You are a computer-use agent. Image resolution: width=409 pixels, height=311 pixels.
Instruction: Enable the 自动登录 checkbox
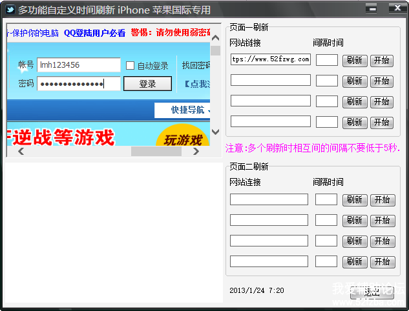point(130,66)
